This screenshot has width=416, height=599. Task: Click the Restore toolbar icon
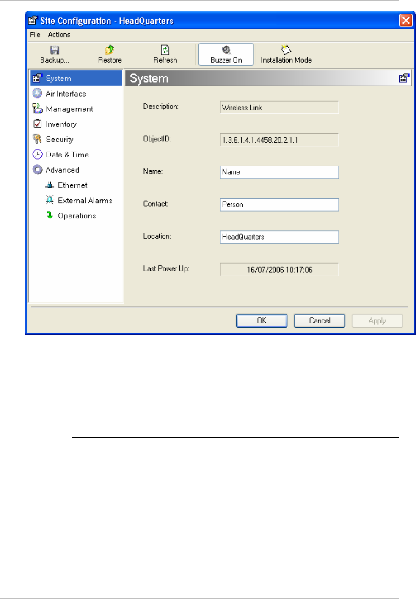tap(110, 50)
